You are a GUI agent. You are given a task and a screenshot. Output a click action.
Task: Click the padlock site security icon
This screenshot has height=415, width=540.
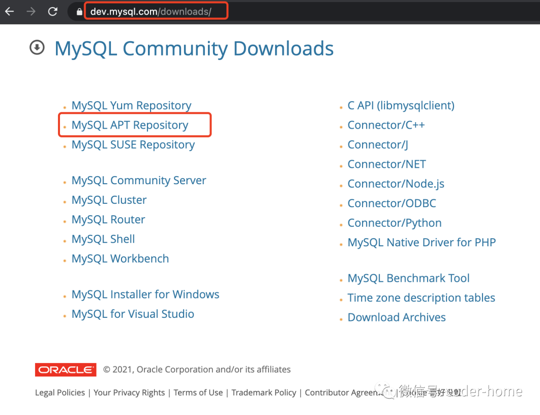coord(79,12)
